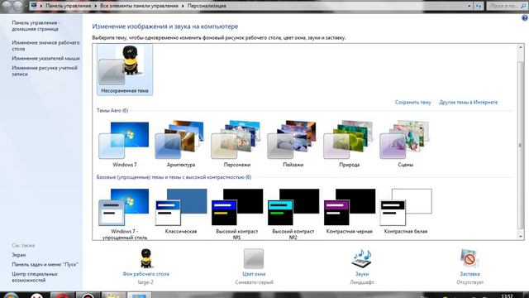
Task: Open the window color swatch icon
Action: pos(254,258)
